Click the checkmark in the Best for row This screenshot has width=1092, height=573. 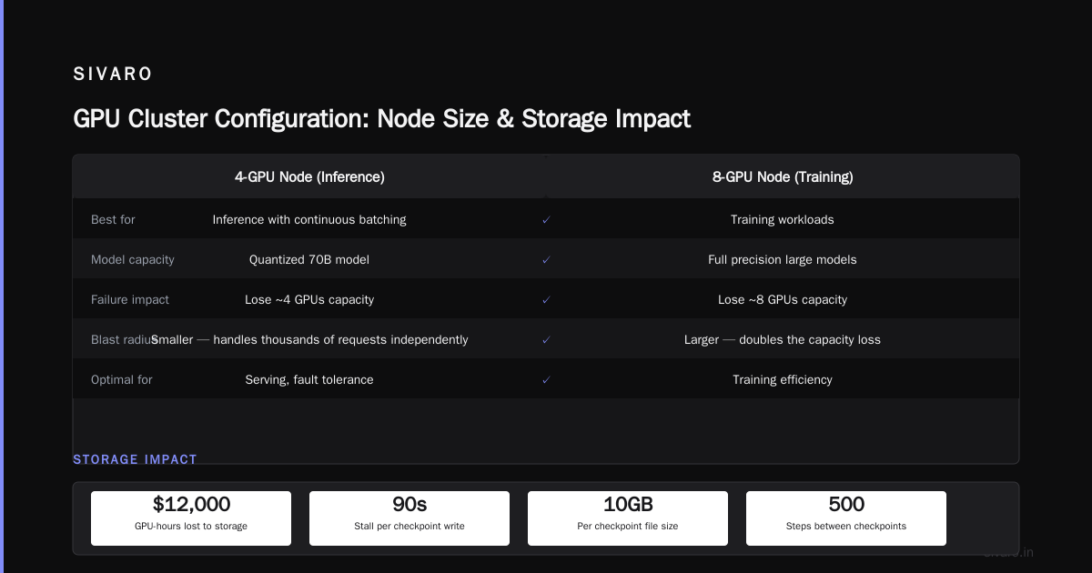[546, 220]
